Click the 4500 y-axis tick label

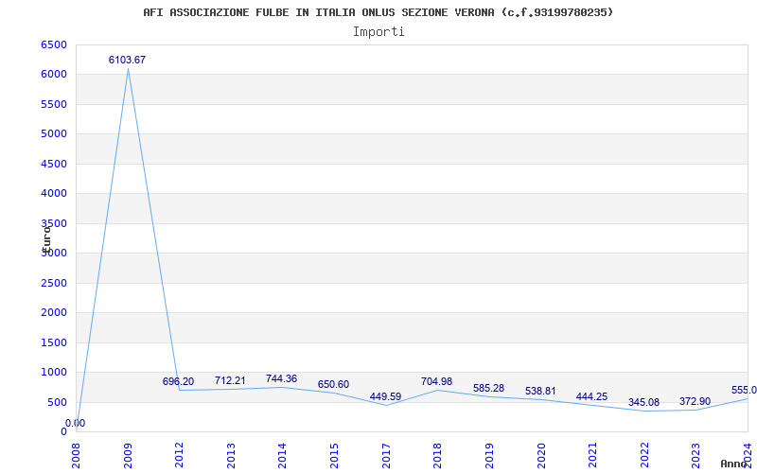coord(54,164)
